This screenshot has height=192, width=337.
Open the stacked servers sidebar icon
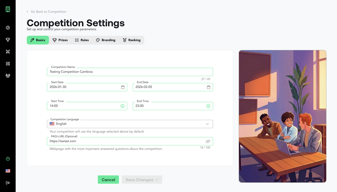click(8, 63)
